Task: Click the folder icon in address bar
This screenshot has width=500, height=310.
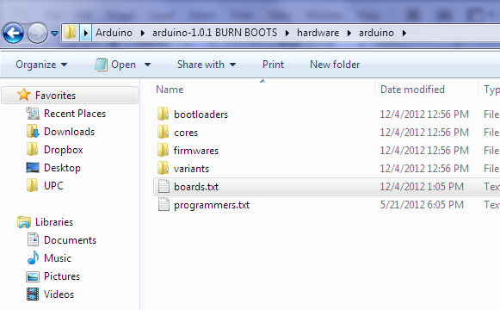Action: click(x=71, y=33)
